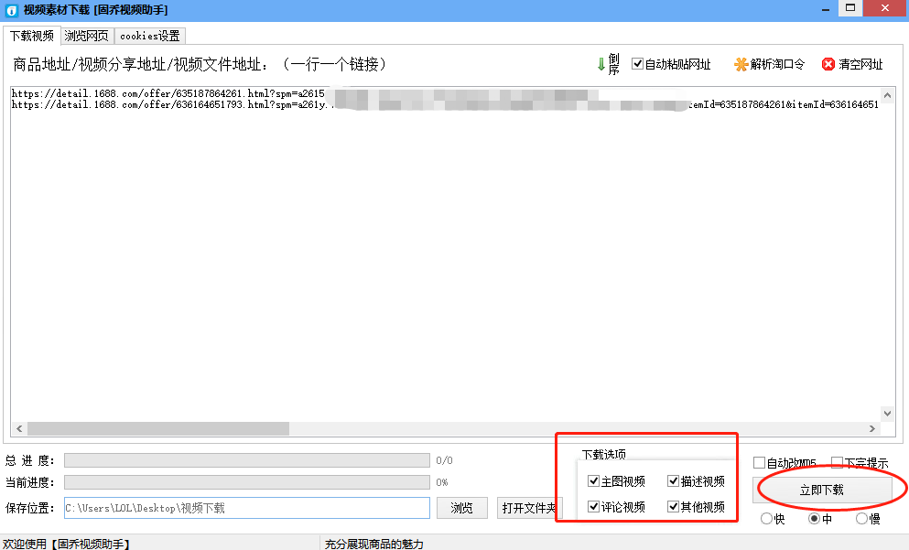The height and width of the screenshot is (550, 909).
Task: Click the green reverse-order arrow icon
Action: click(601, 64)
